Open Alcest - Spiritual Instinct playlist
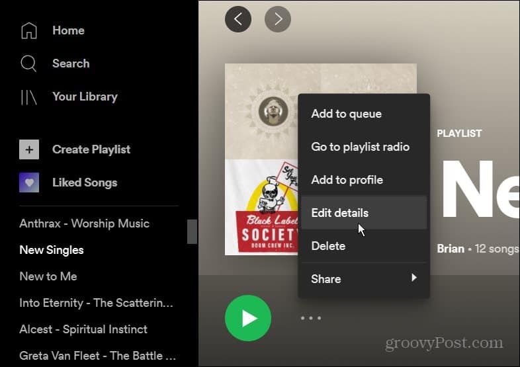 pos(83,329)
